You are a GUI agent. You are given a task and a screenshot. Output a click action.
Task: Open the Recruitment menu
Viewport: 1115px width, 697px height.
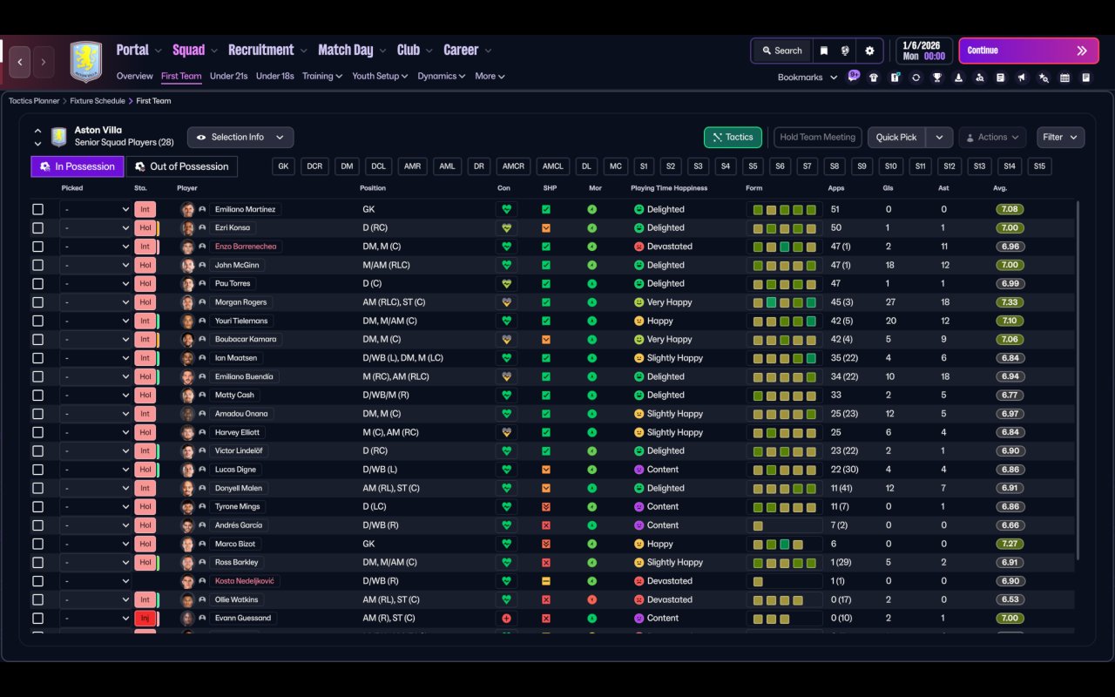[267, 51]
